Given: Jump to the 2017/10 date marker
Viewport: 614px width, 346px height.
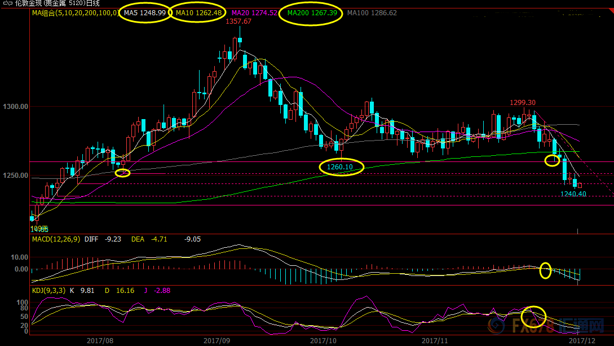Looking at the screenshot, I should coord(323,340).
